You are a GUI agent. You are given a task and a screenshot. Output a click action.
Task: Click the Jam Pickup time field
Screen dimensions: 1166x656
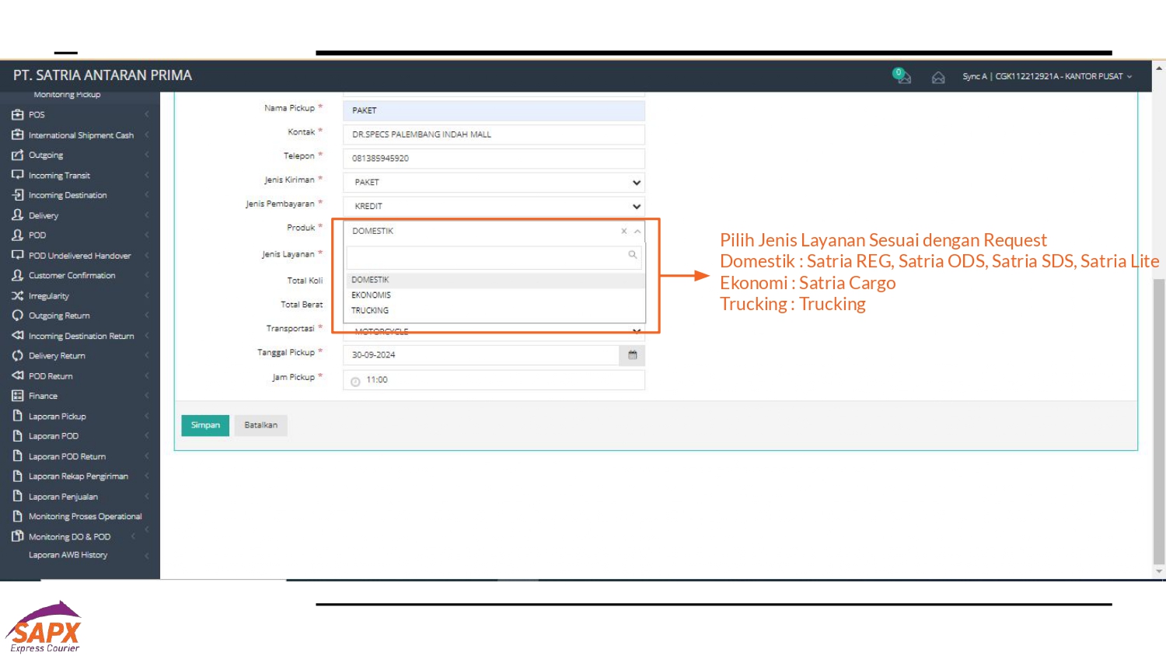click(494, 380)
